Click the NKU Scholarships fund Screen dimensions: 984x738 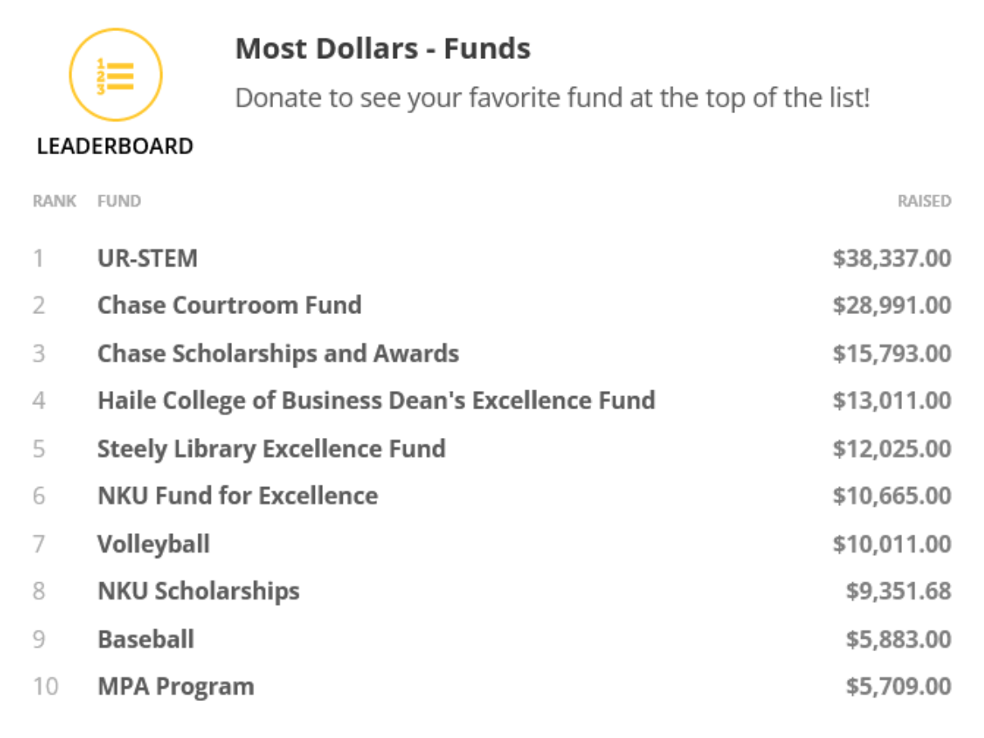click(198, 591)
